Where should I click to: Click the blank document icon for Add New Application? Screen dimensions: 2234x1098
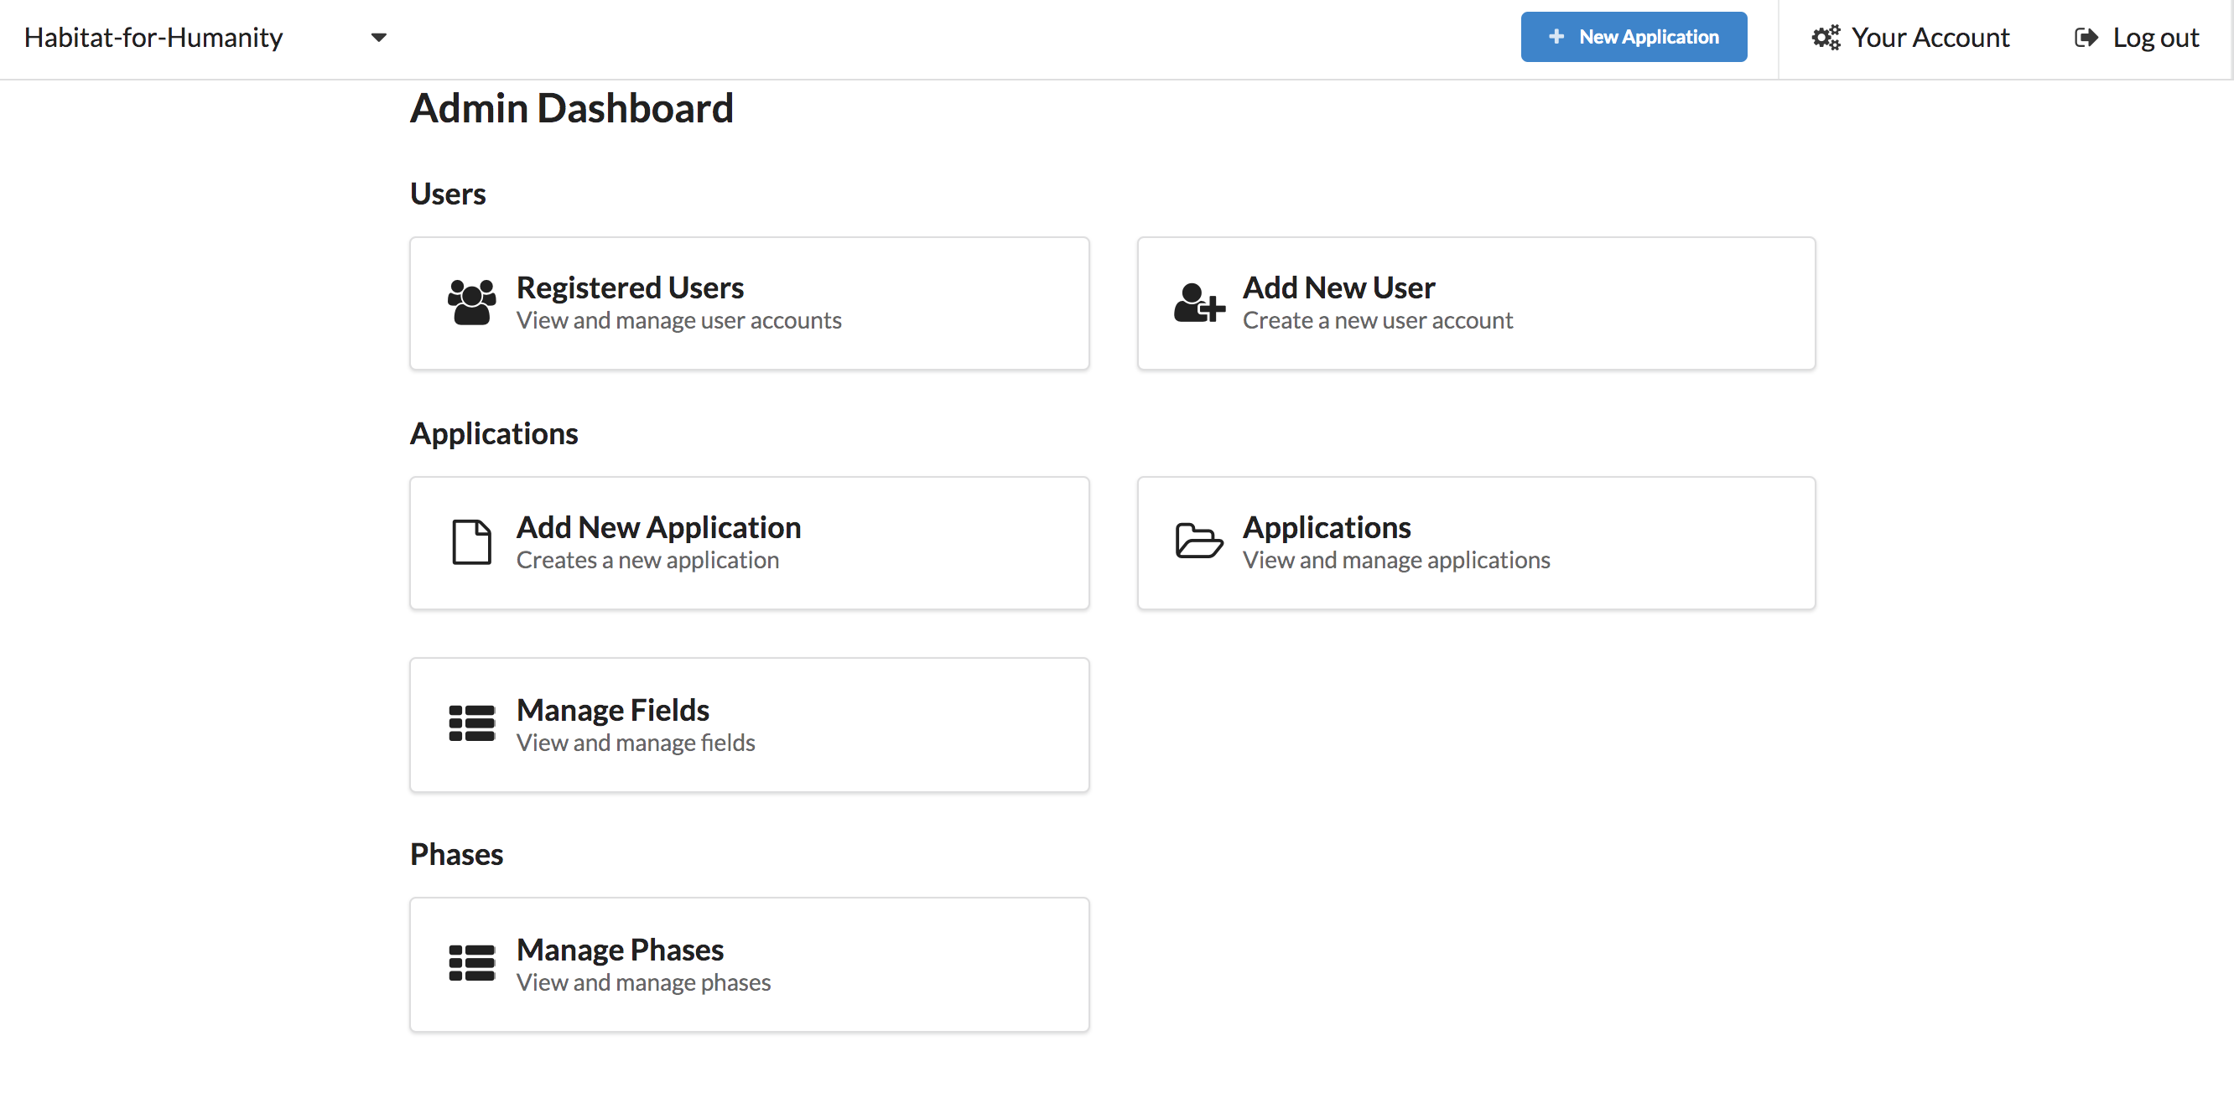pos(472,542)
